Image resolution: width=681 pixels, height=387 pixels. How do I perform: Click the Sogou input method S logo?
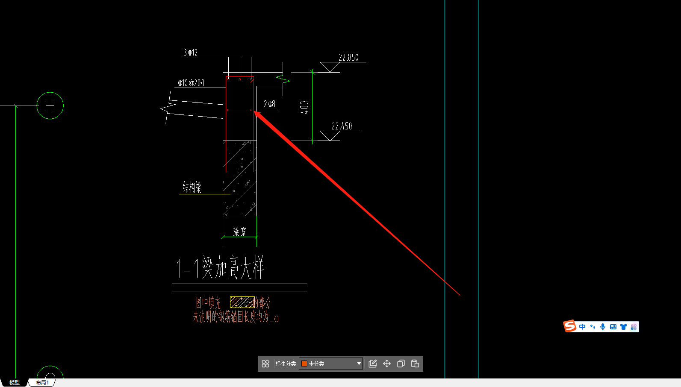570,326
